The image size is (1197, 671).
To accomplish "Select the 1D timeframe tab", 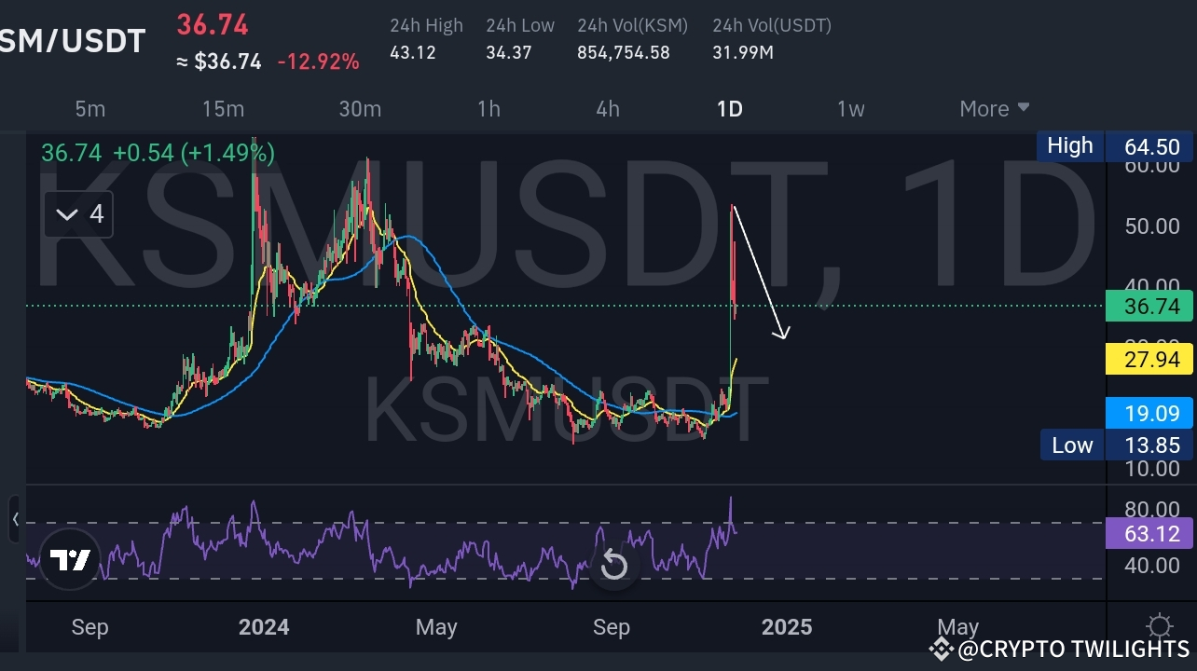I will tap(730, 108).
